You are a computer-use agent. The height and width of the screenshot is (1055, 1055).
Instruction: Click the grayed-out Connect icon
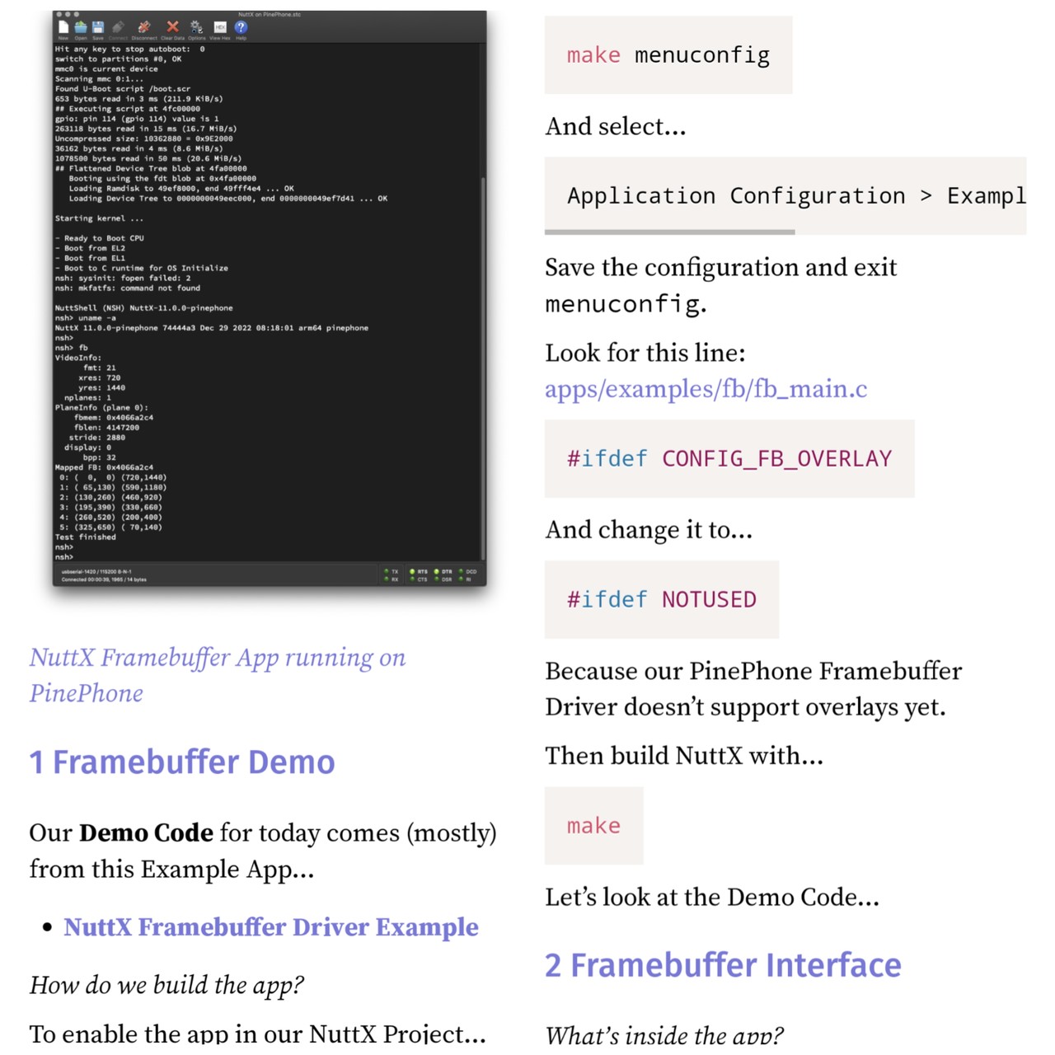pos(119,28)
